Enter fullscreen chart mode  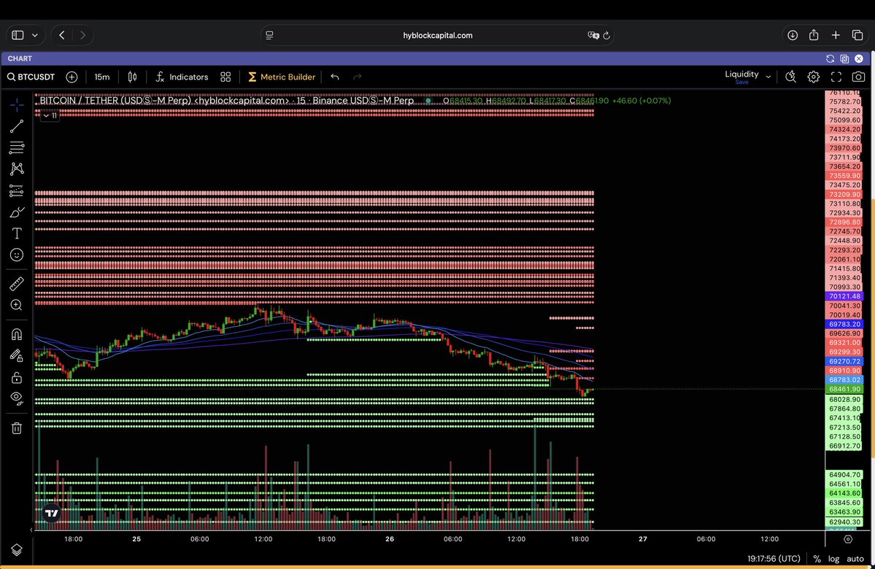836,77
